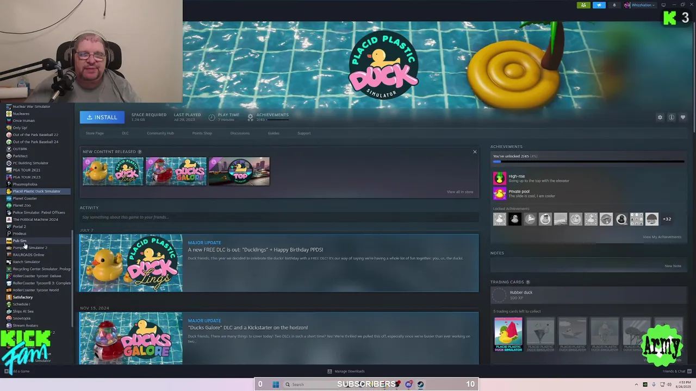The width and height of the screenshot is (696, 391).
Task: Open the Discussions tab
Action: click(240, 133)
